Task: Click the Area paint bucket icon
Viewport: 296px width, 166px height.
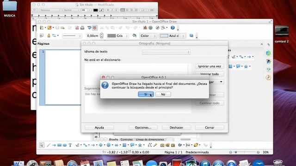Action: click(134, 36)
